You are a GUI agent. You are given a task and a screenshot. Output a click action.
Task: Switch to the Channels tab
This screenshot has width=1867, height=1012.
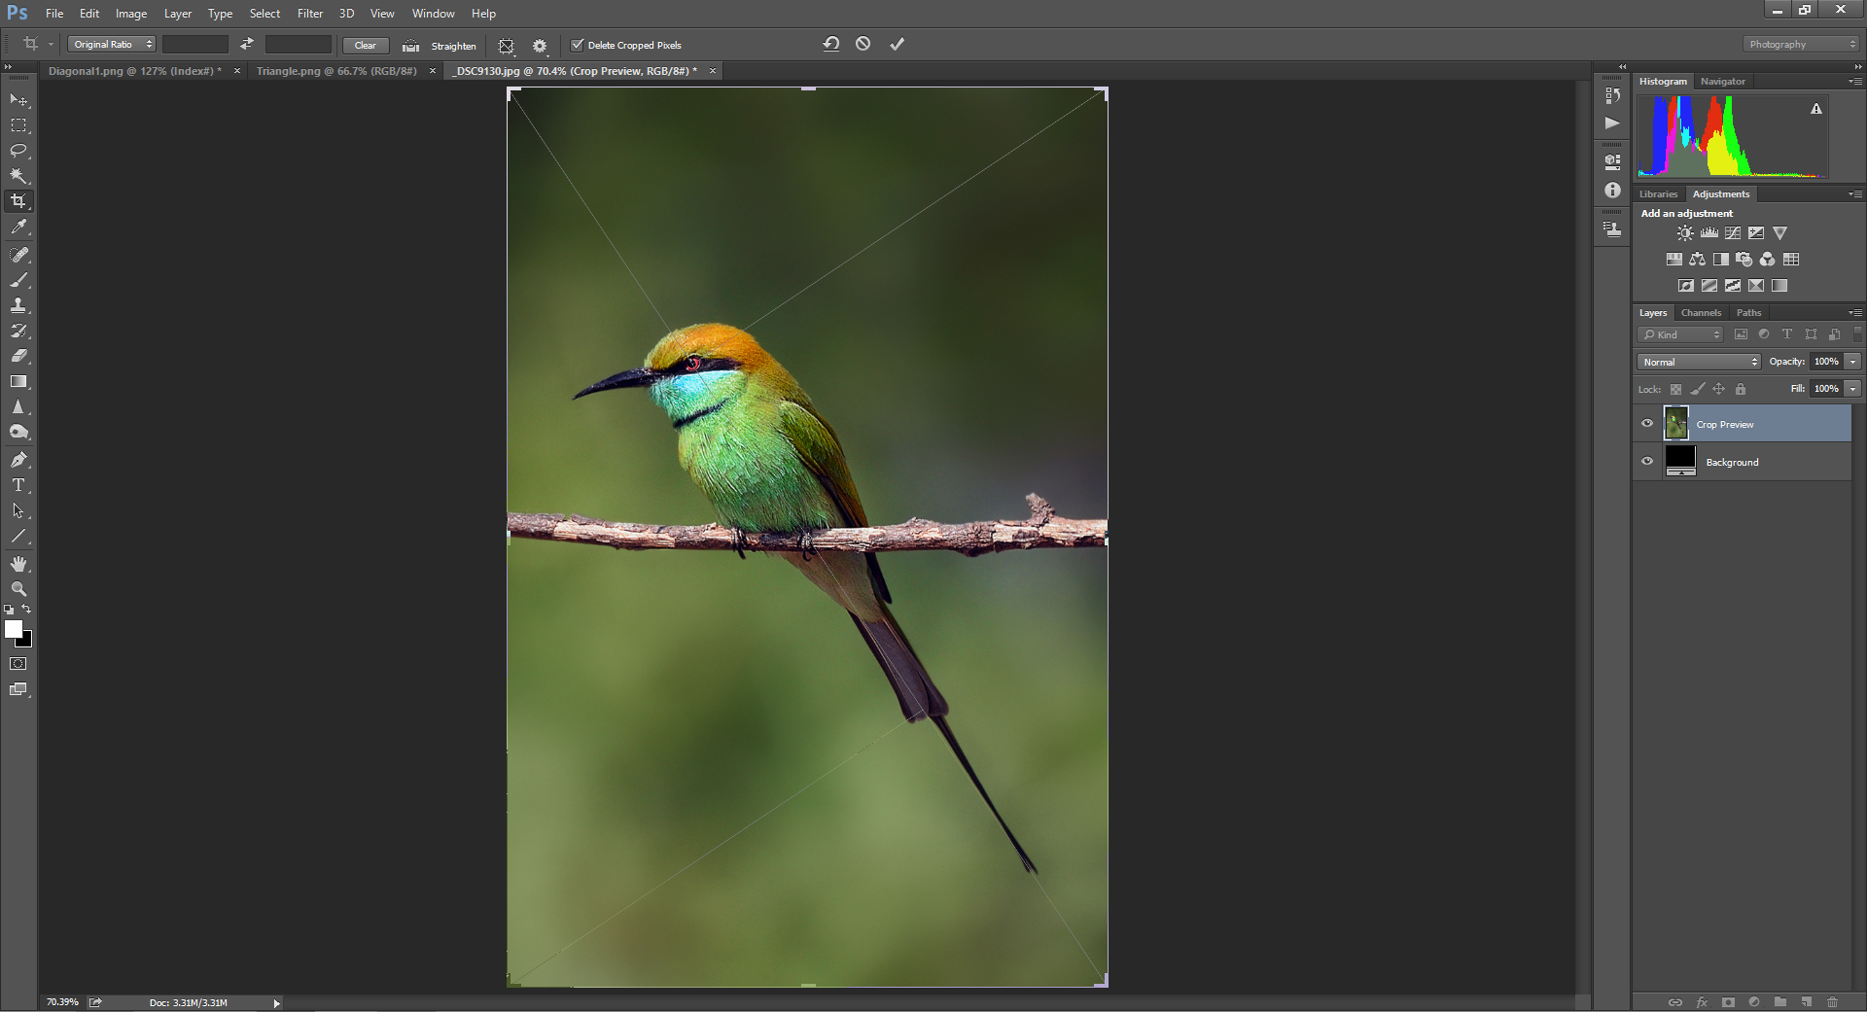point(1701,313)
